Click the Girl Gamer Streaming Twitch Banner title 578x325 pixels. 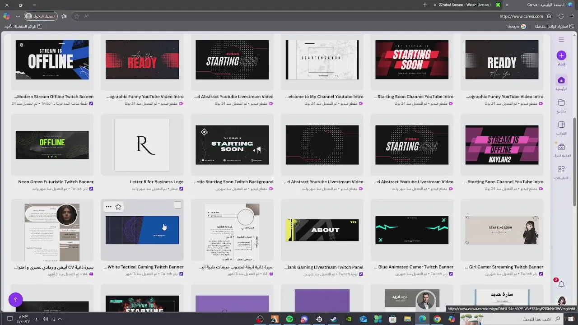[504, 267]
